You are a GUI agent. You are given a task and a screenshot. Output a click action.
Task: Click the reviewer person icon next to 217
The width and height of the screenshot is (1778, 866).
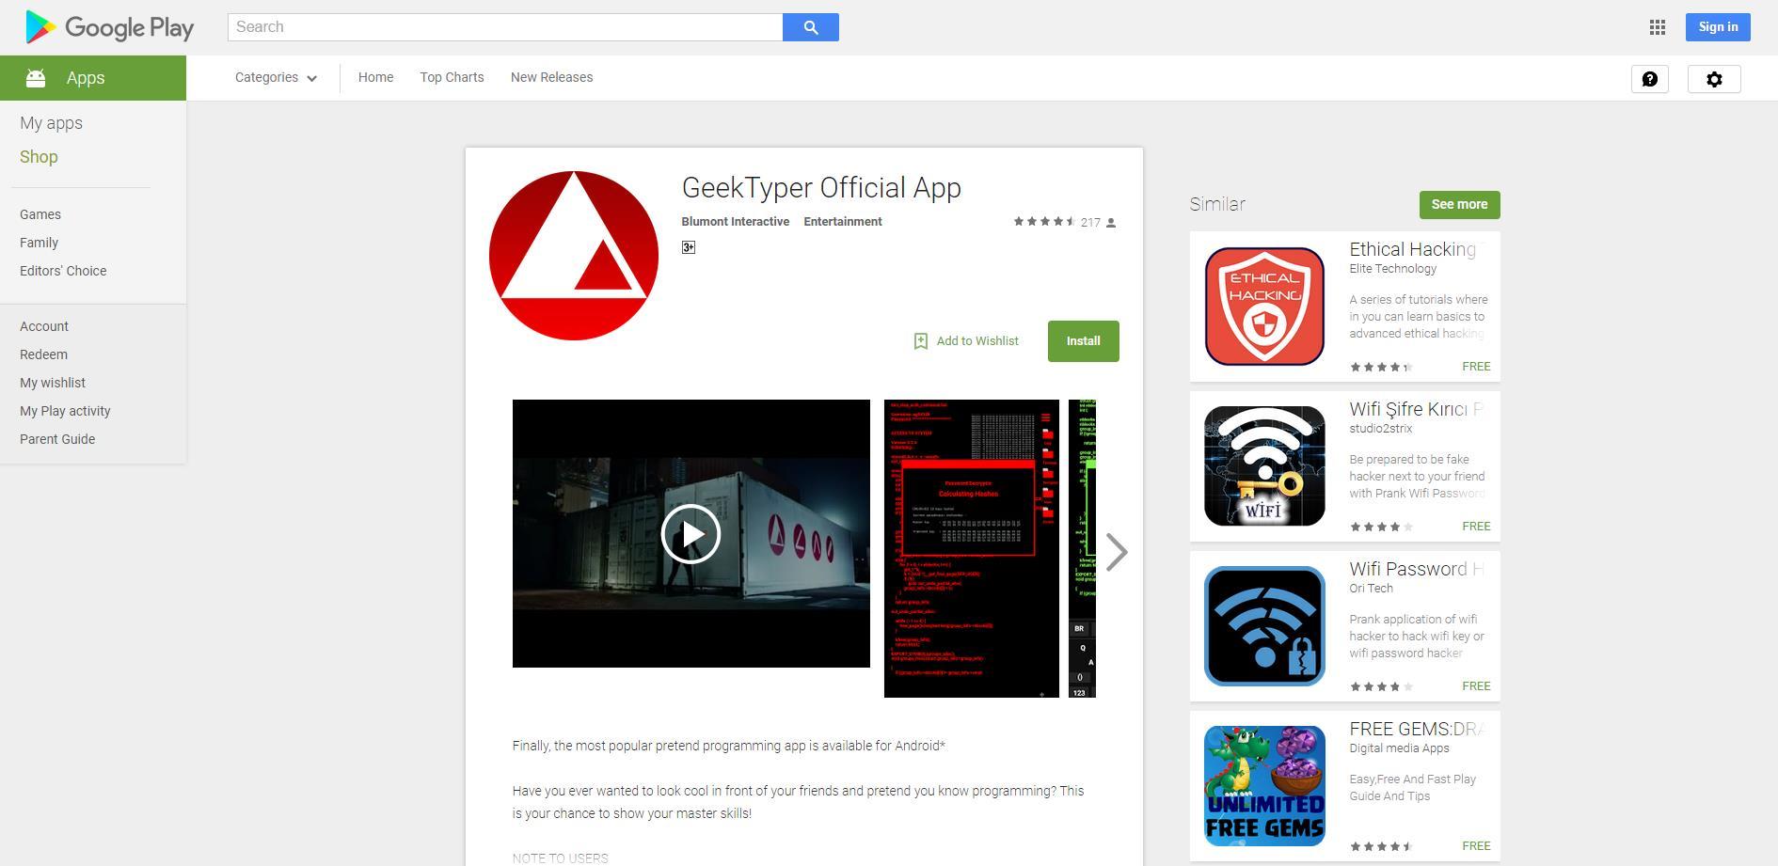click(x=1111, y=223)
